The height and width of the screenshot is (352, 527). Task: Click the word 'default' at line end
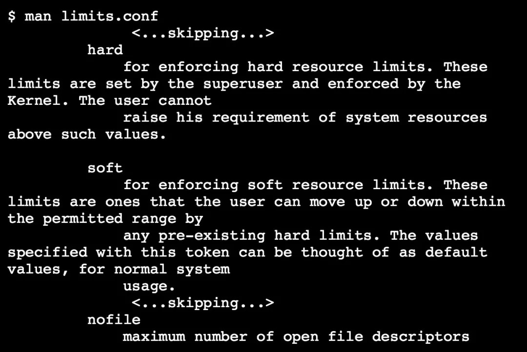(x=456, y=252)
